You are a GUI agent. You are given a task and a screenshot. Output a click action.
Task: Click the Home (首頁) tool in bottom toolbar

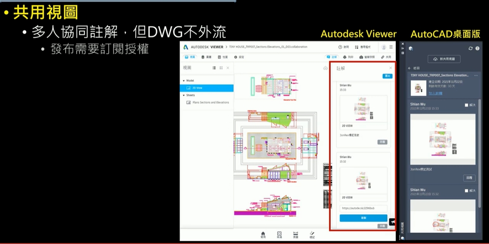pyautogui.click(x=263, y=235)
